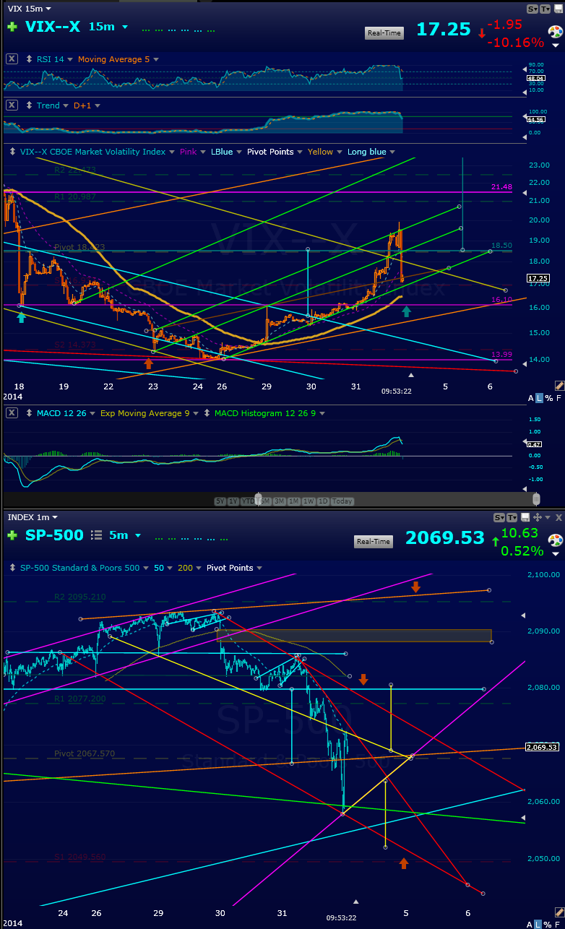
Task: Click the range slider handle above the 6M tab
Action: coord(258,499)
